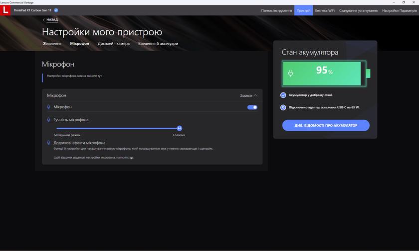Click the red Lenovo logo icon
This screenshot has width=419, height=251.
click(x=6, y=10)
